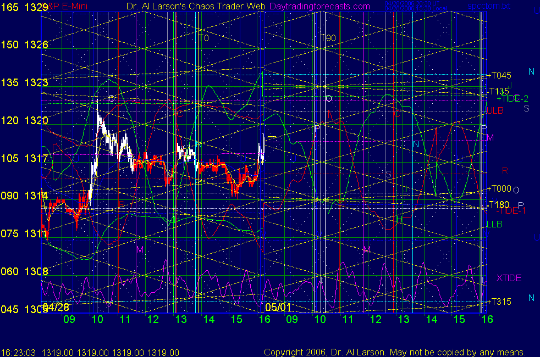Select the 150 1326 price axis label
Viewport: 540px width, 357px height.
[x=24, y=44]
